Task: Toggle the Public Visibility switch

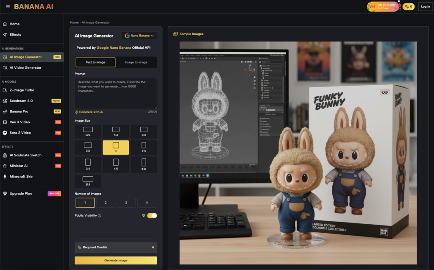Action: tap(152, 216)
